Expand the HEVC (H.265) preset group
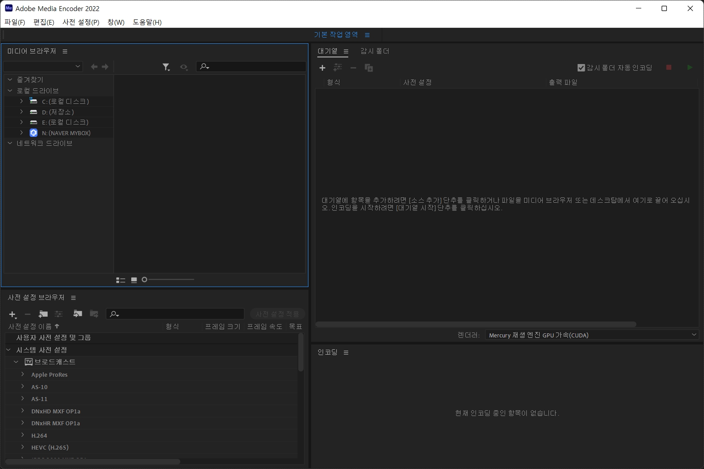The image size is (704, 469). (23, 447)
